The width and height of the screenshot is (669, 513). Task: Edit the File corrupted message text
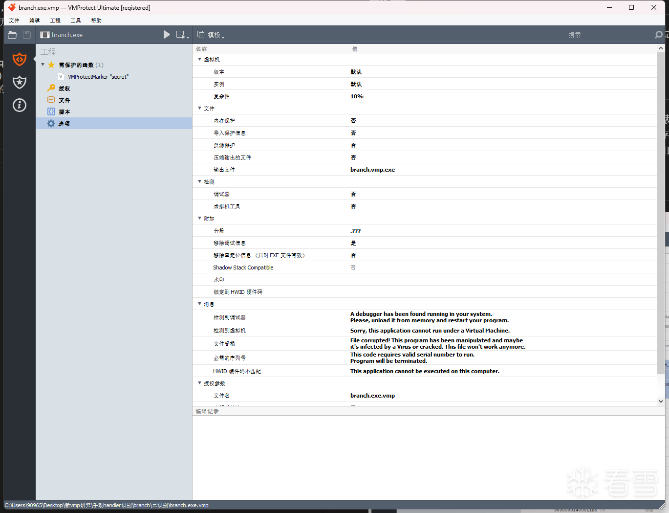click(438, 344)
